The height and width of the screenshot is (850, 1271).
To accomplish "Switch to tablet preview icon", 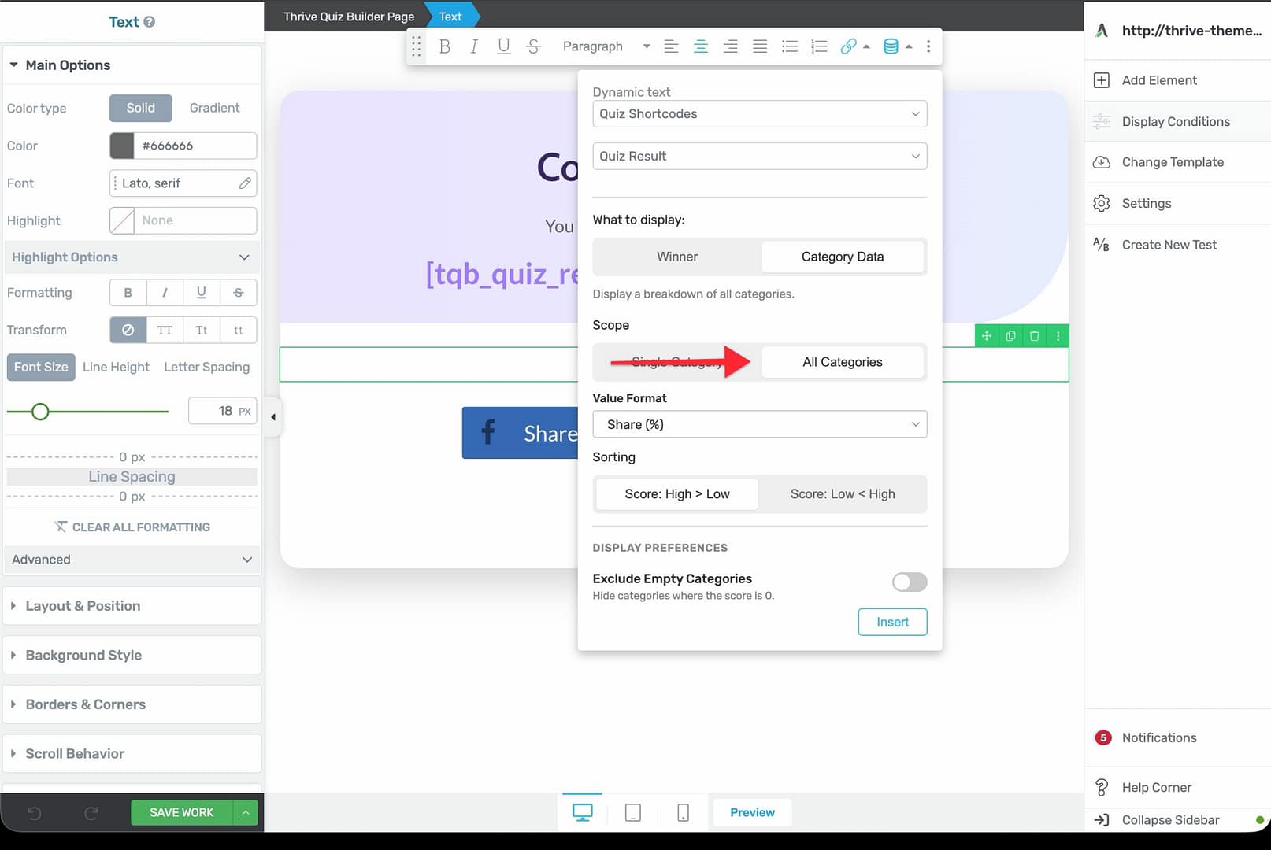I will [x=632, y=812].
